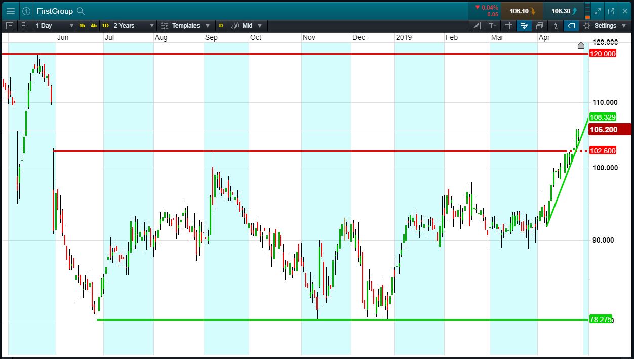Toggle the price label tag button
This screenshot has width=634, height=359.
pyautogui.click(x=571, y=26)
